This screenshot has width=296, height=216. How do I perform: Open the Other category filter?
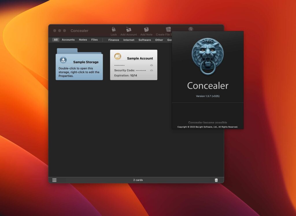pos(159,40)
